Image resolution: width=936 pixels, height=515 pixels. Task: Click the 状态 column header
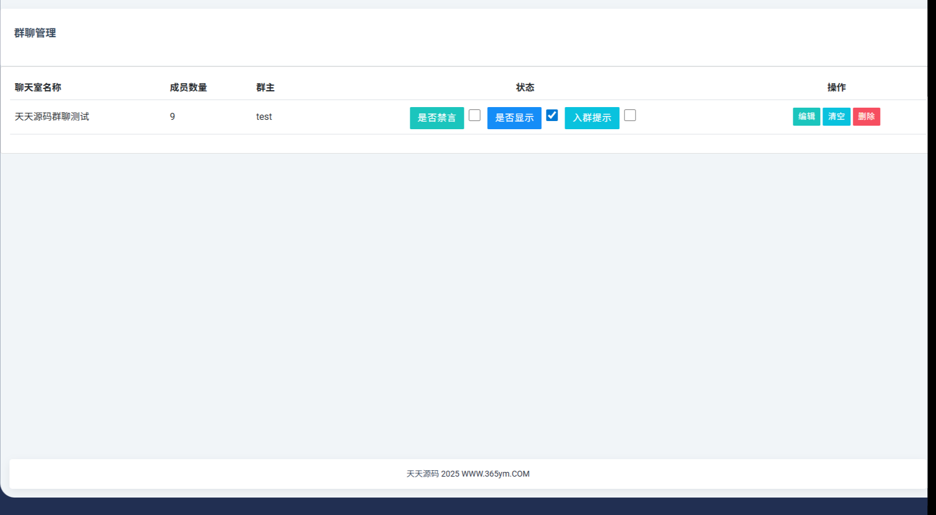click(x=524, y=87)
